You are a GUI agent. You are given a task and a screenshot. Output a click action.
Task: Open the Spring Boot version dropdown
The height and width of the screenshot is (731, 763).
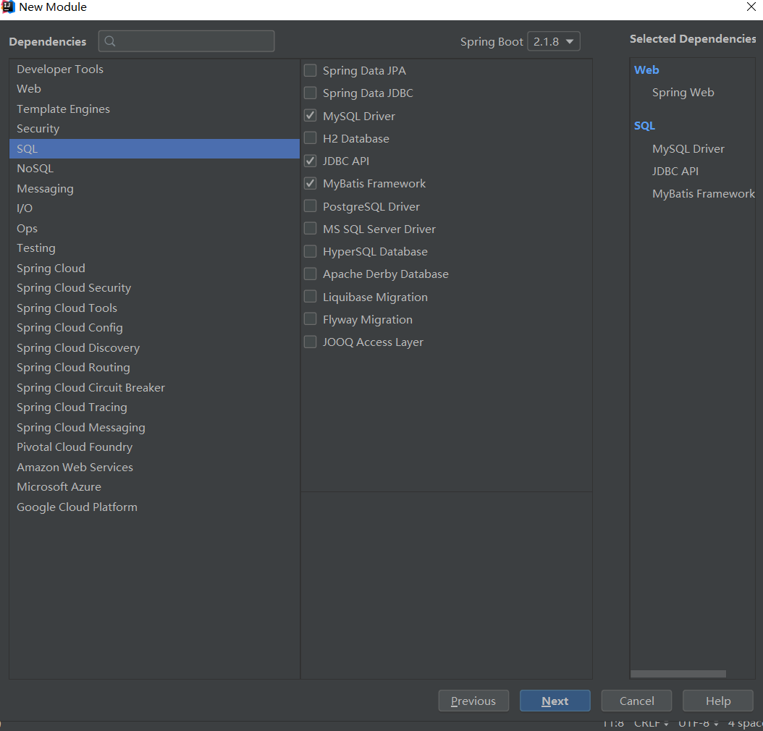click(554, 41)
